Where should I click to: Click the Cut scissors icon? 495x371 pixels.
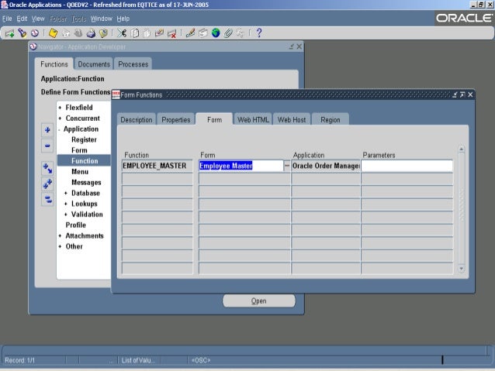pyautogui.click(x=123, y=33)
